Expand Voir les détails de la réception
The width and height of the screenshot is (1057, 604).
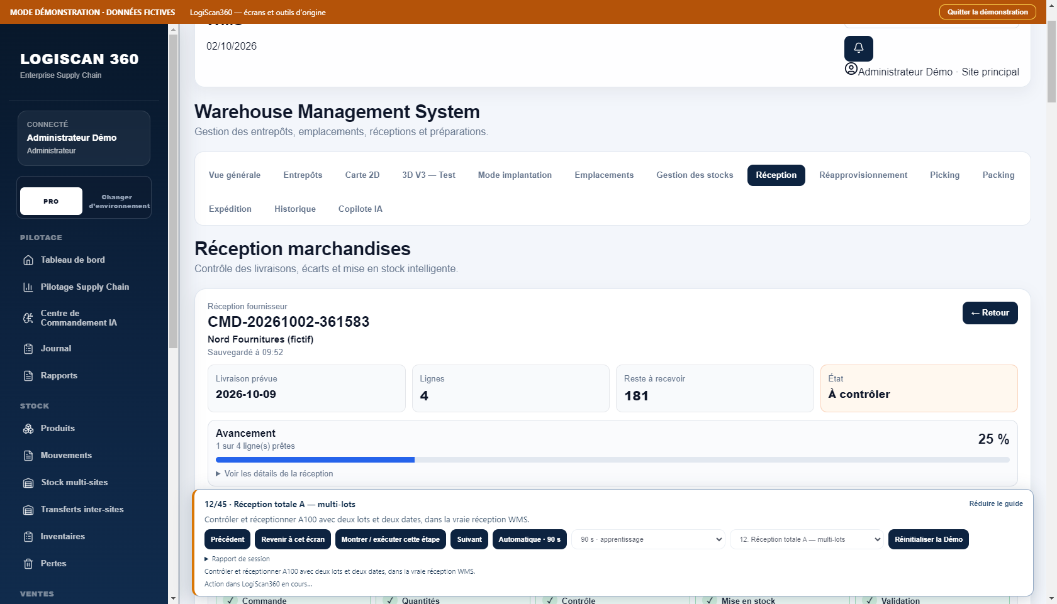(274, 473)
